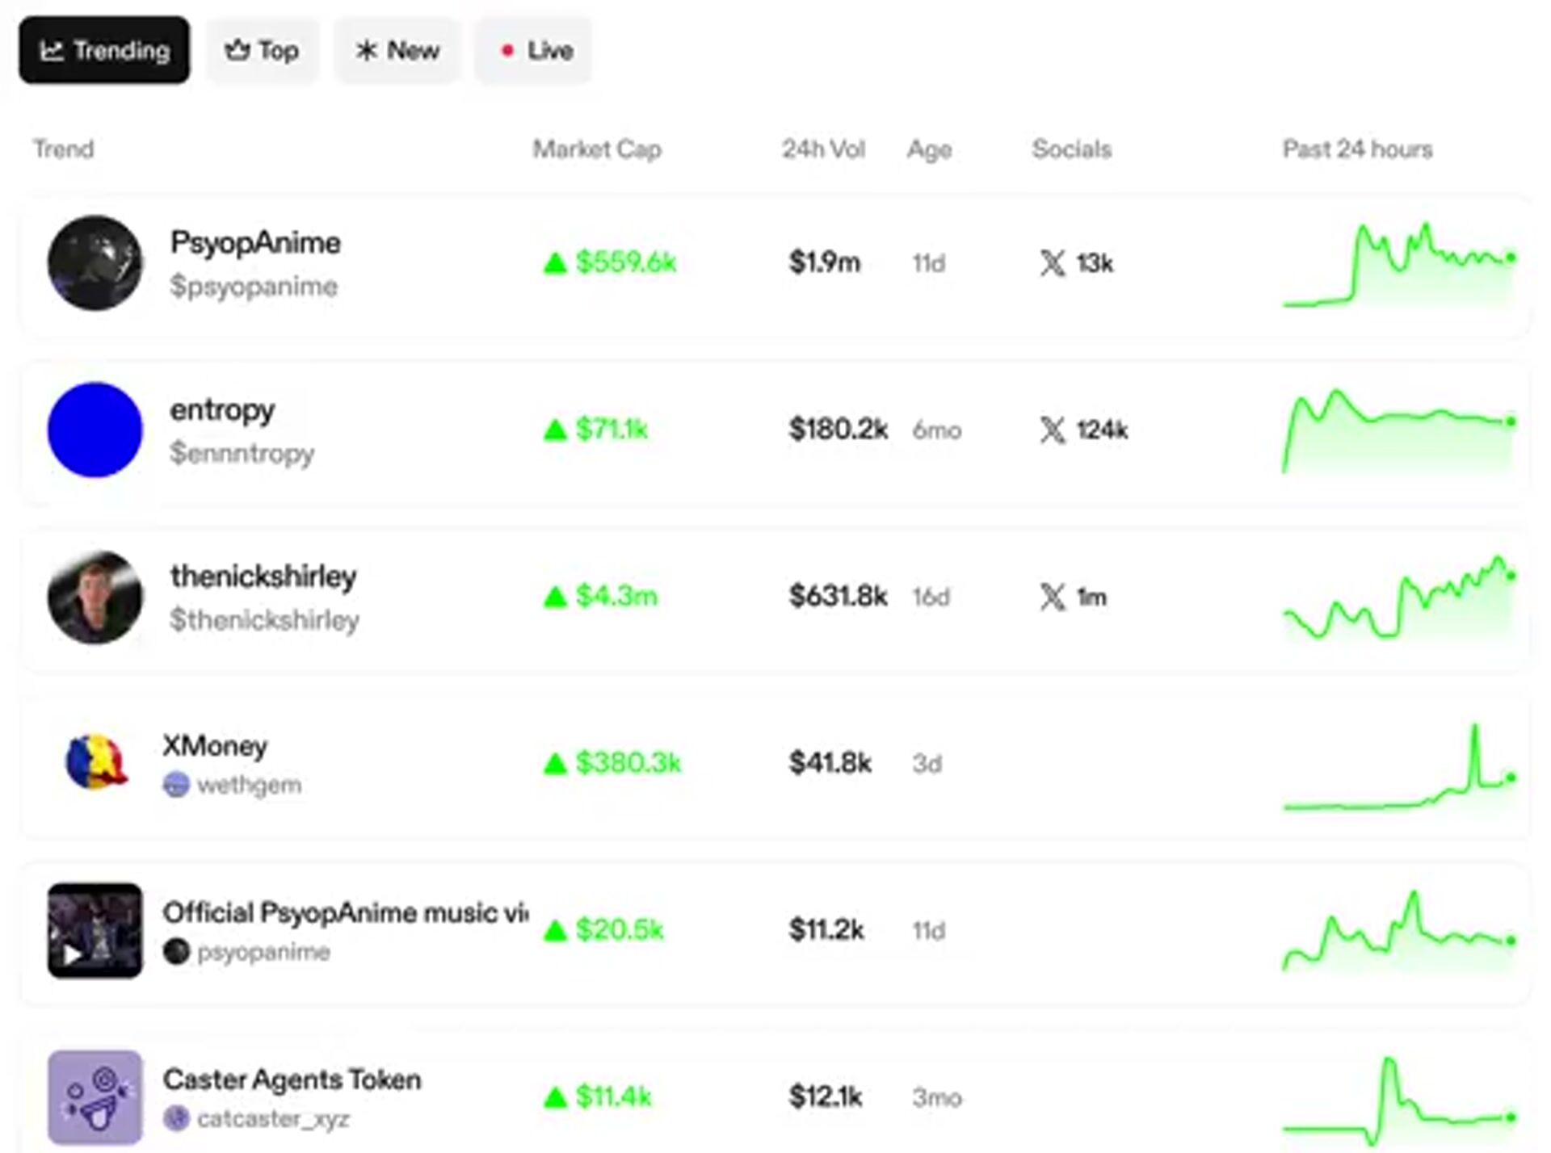Screen dimensions: 1551x1153
Task: Switch to the New tab
Action: coord(397,50)
